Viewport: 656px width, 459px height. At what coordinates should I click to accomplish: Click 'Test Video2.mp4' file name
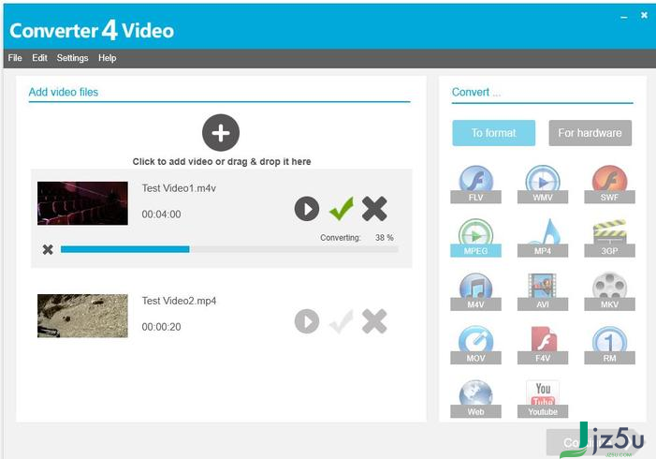click(179, 301)
